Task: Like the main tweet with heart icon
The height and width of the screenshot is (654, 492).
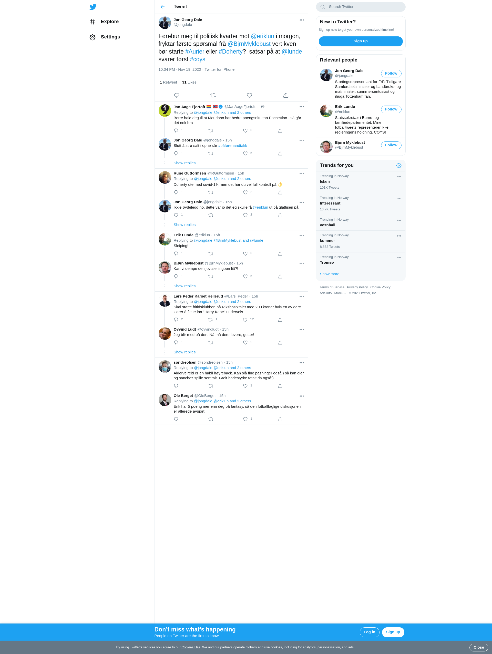Action: pyautogui.click(x=249, y=95)
